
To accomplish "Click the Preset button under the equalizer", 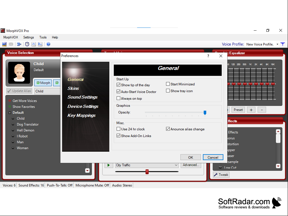I will [x=238, y=110].
